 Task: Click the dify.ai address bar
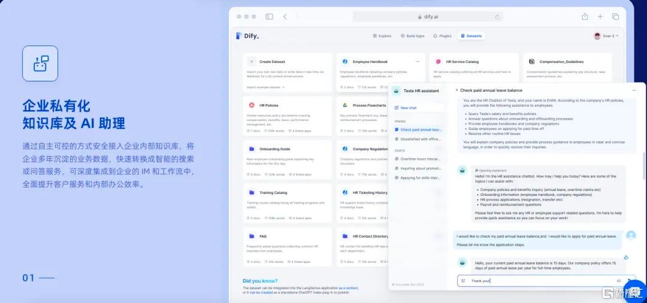(x=428, y=17)
